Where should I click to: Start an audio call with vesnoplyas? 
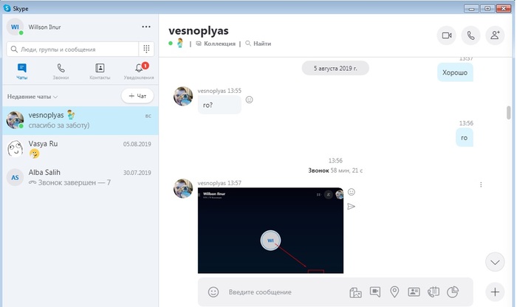(x=471, y=35)
